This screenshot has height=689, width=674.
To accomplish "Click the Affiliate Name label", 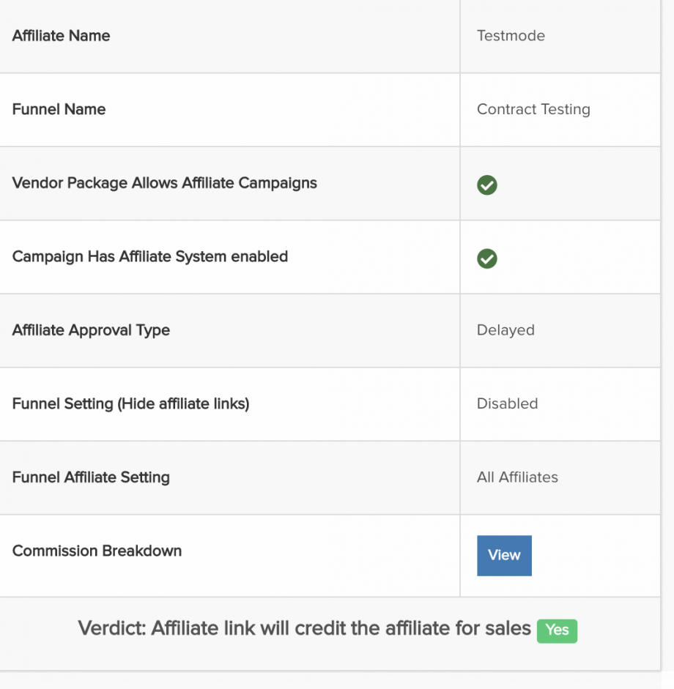I will 61,35.
